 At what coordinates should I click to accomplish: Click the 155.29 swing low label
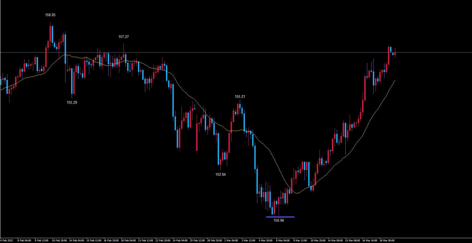click(72, 103)
